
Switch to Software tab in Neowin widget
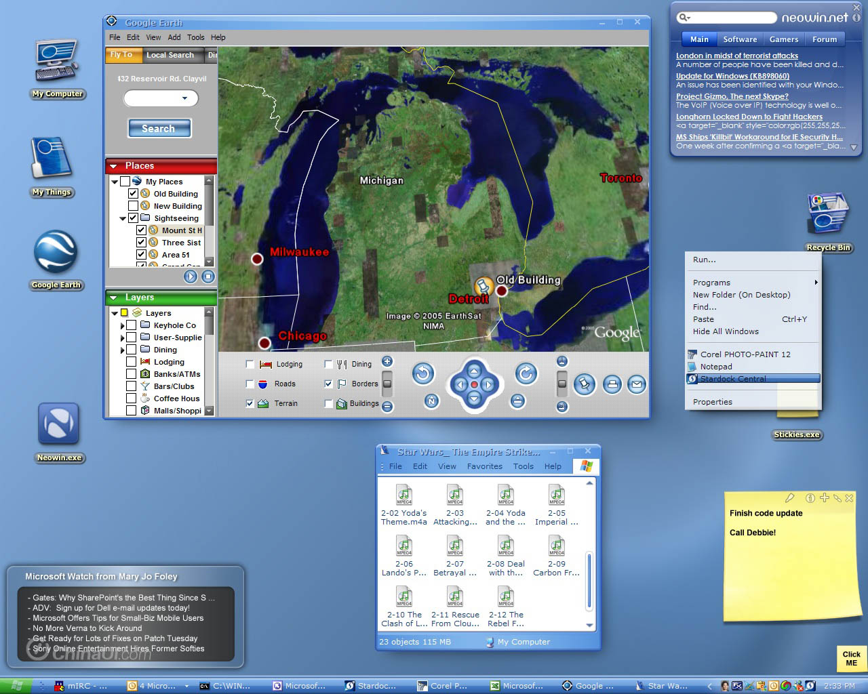pyautogui.click(x=740, y=39)
